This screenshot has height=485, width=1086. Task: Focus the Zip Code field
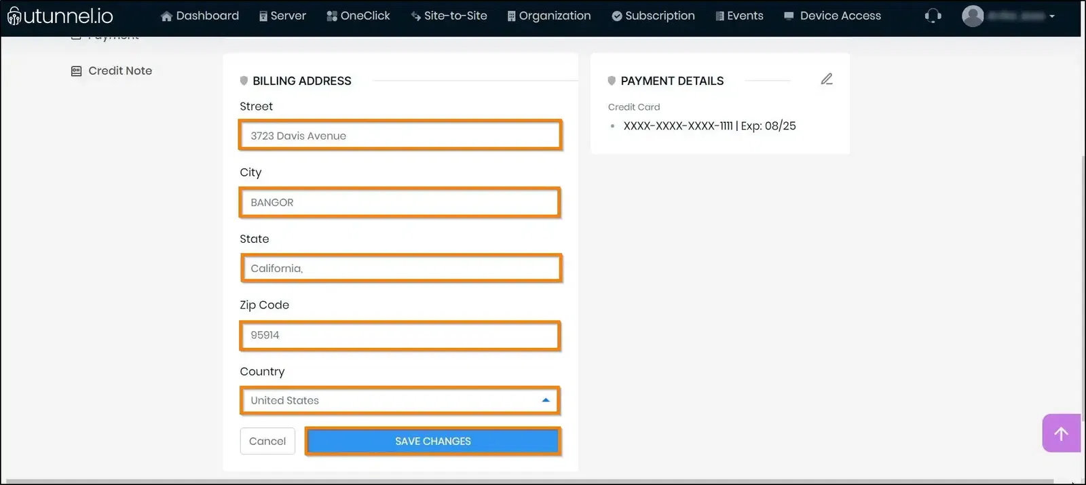tap(400, 335)
